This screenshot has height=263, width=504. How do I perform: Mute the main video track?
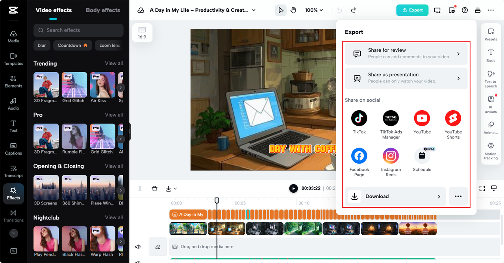[138, 247]
